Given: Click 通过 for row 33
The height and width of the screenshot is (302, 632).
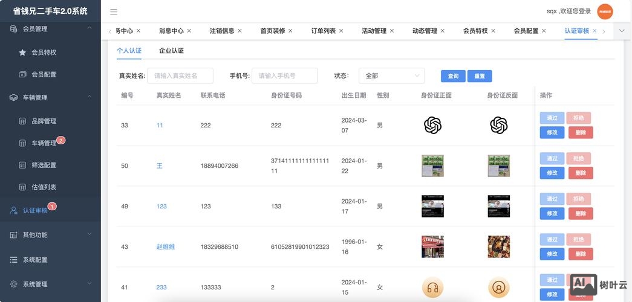Looking at the screenshot, I should (552, 118).
